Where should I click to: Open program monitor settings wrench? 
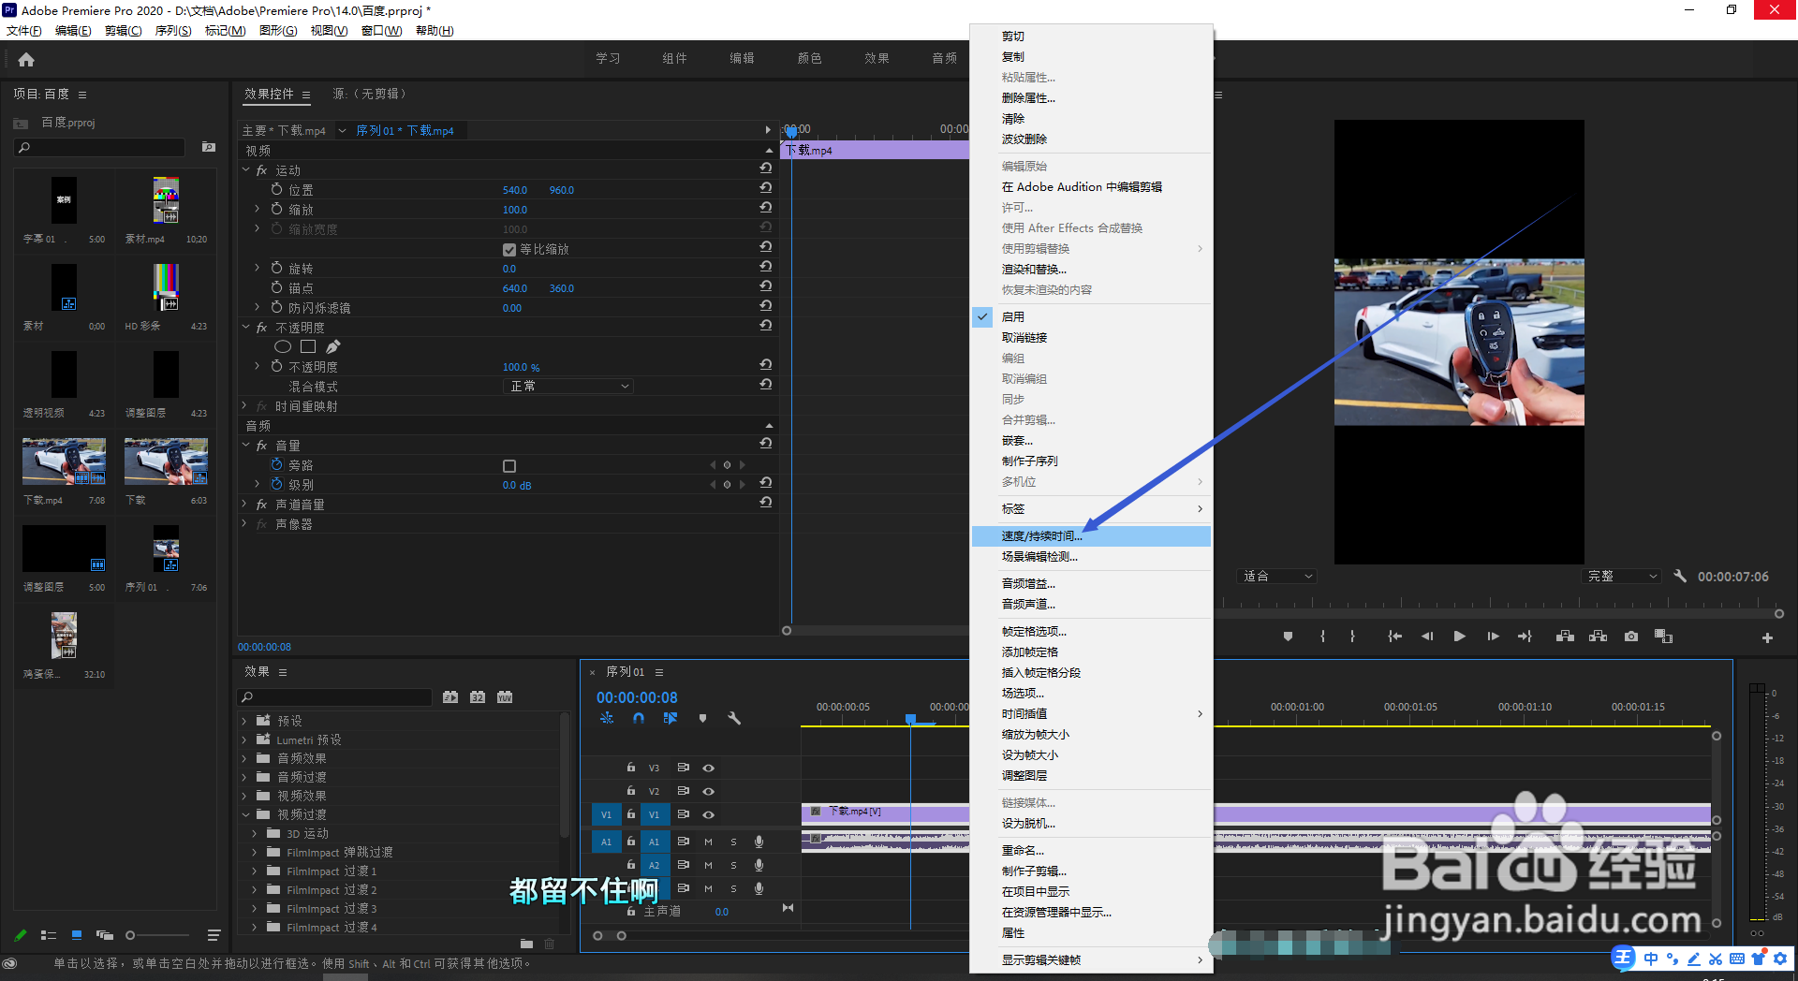1680,577
